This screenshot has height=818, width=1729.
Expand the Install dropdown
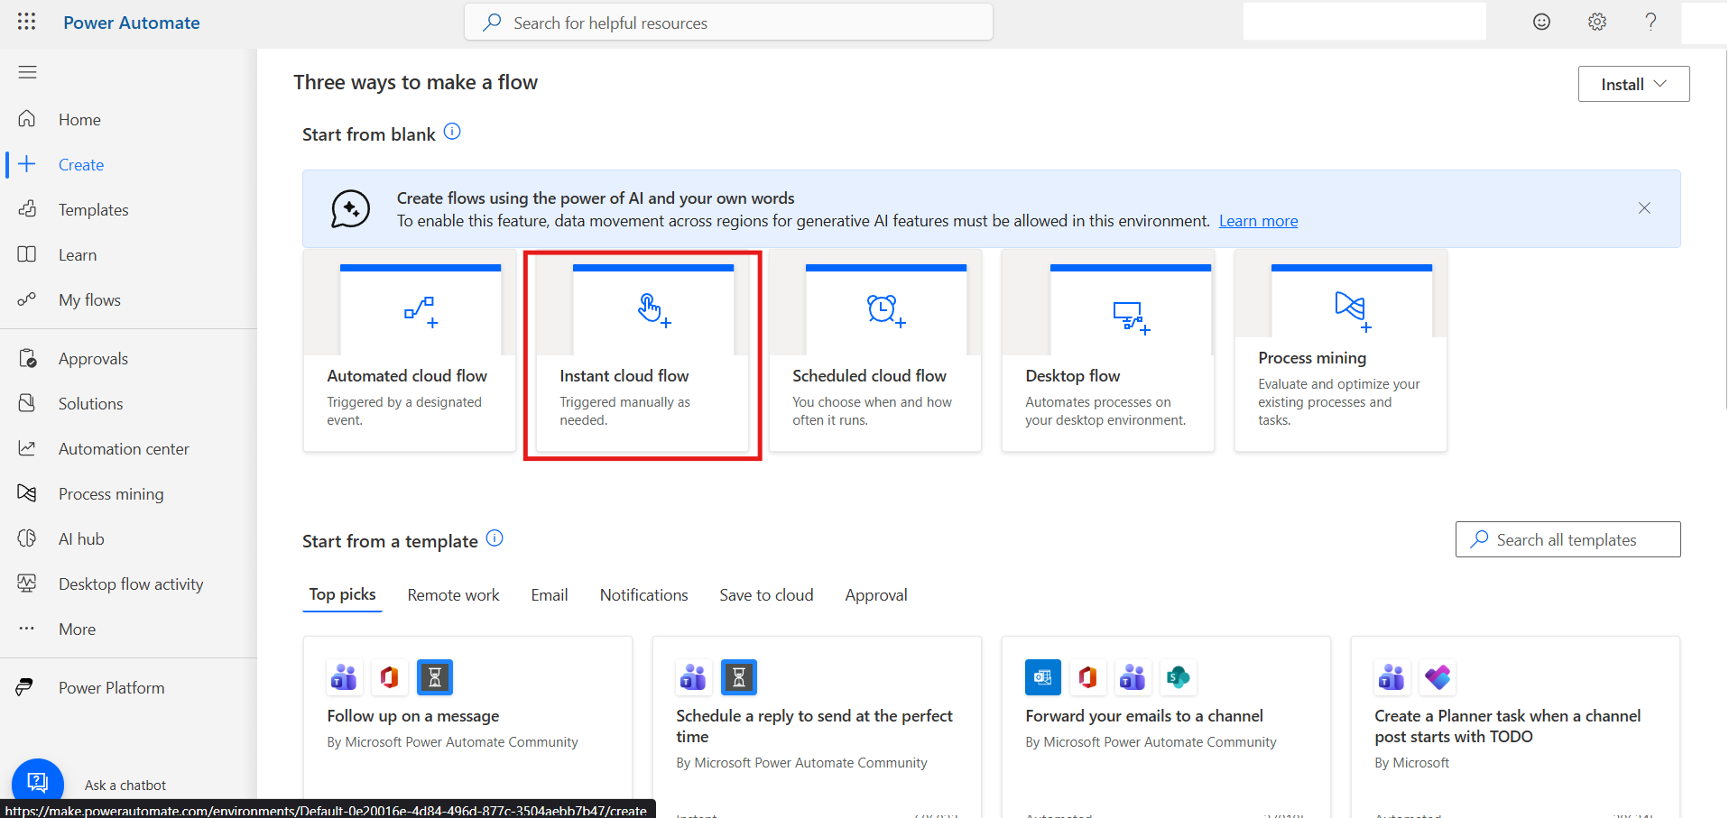click(x=1632, y=83)
